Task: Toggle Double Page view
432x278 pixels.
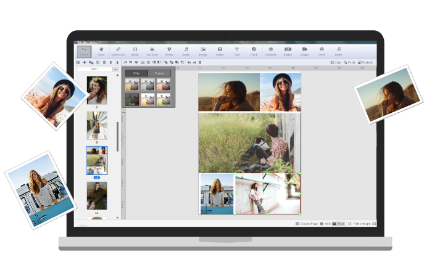Action: point(306,223)
